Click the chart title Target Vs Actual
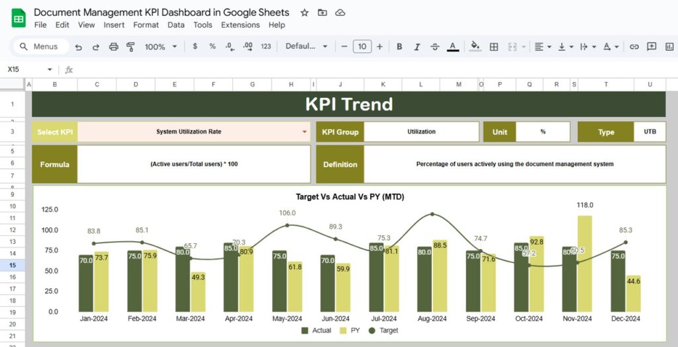 click(350, 197)
